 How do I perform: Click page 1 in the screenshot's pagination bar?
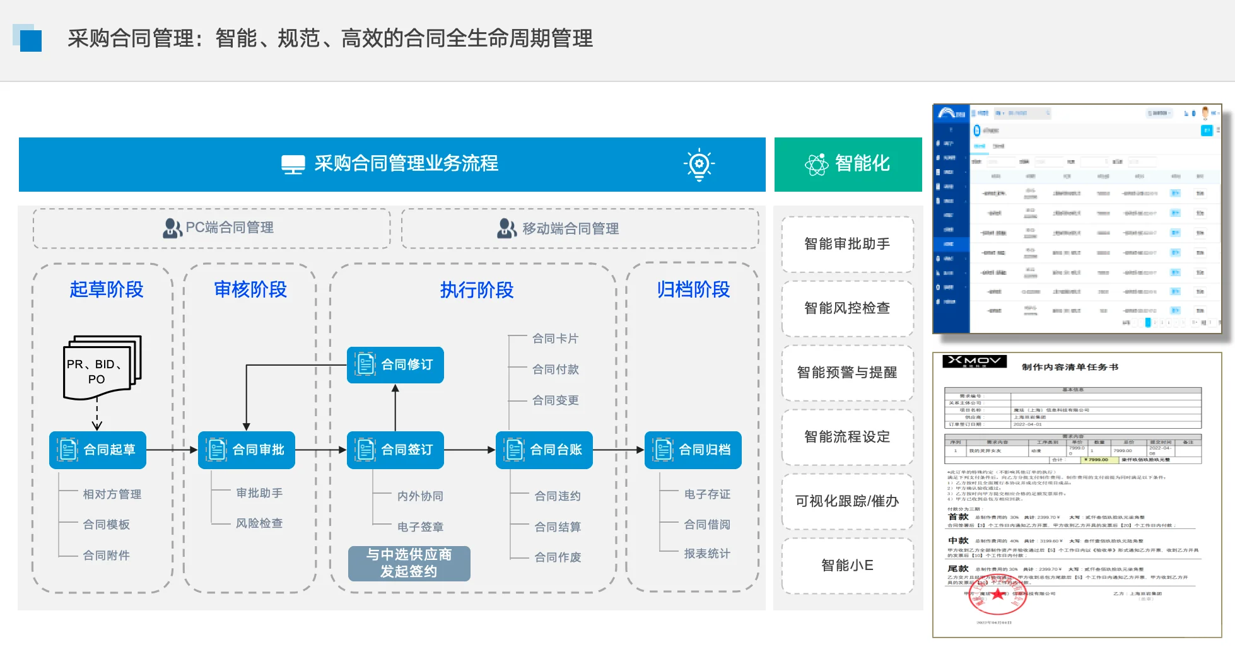(x=1148, y=322)
